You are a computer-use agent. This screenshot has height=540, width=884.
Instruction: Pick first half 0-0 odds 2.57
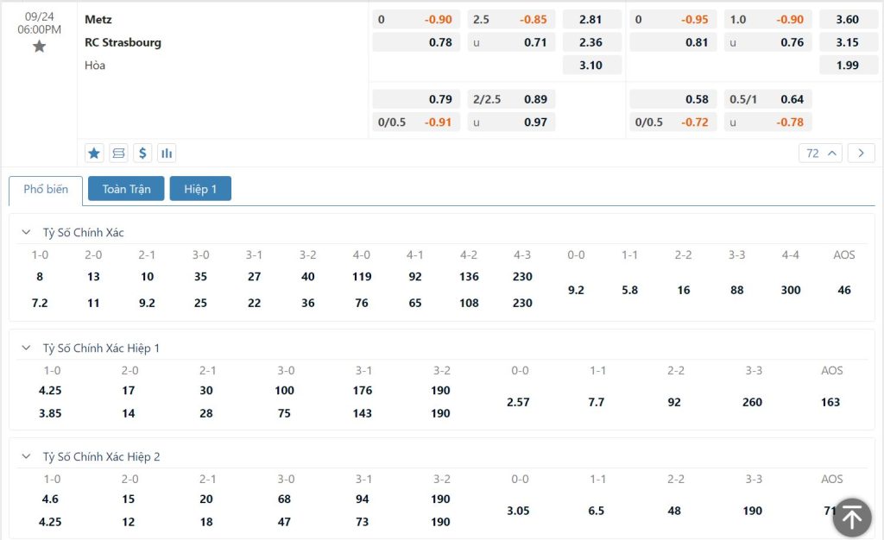tap(518, 402)
